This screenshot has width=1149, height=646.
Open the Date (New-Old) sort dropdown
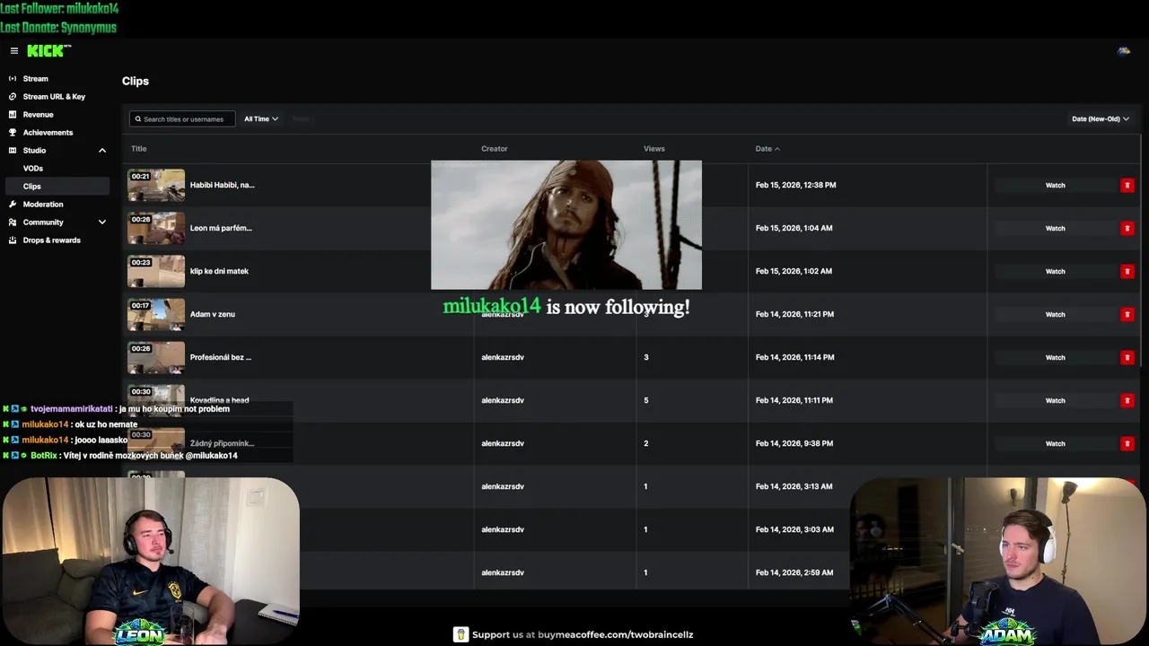[x=1100, y=119]
